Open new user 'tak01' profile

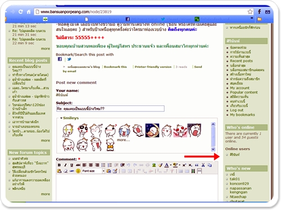(234, 179)
